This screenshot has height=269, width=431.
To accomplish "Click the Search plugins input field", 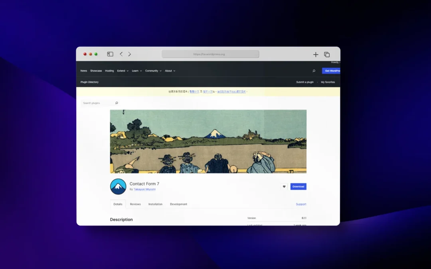I will pyautogui.click(x=100, y=103).
